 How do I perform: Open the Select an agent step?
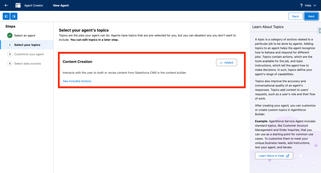click(25, 35)
